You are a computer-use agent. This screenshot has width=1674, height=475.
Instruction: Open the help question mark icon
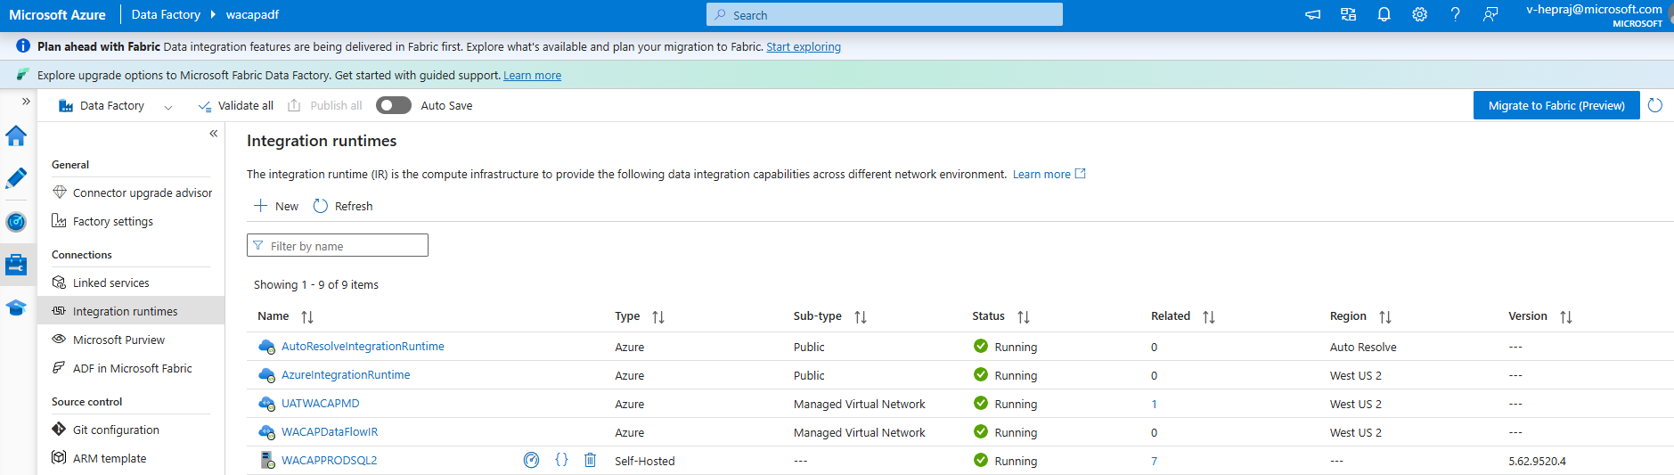(1455, 14)
